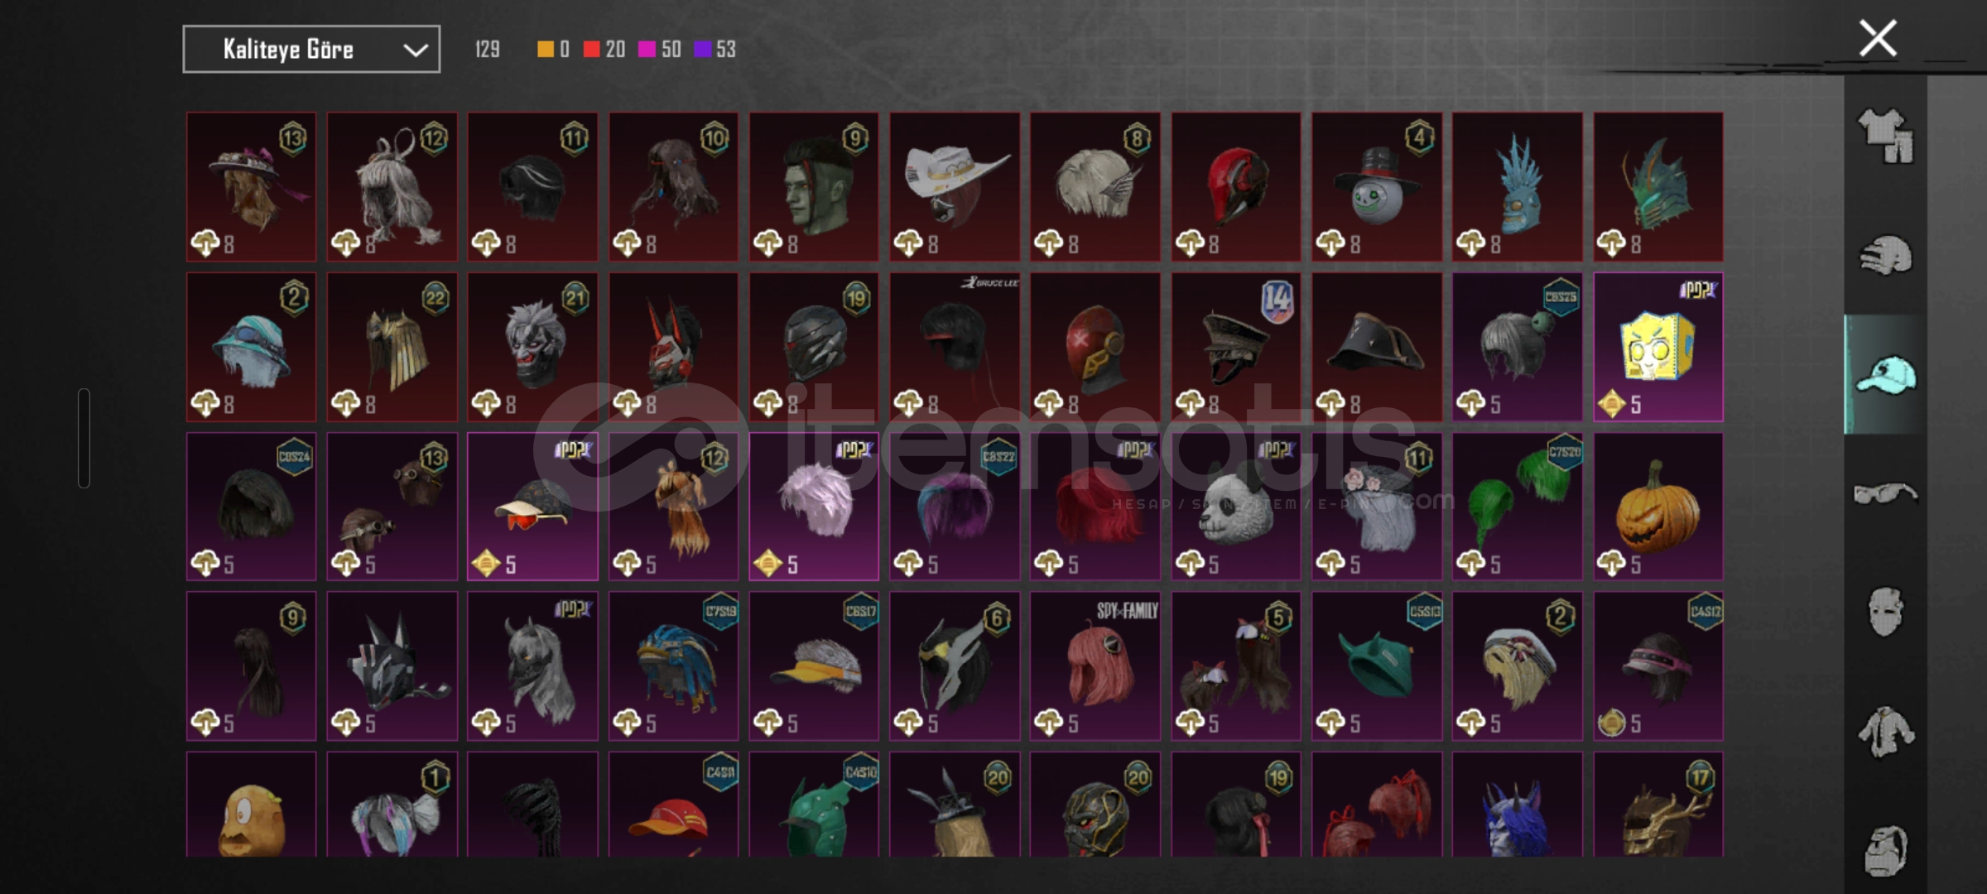Open the glasses category icon

[1885, 493]
